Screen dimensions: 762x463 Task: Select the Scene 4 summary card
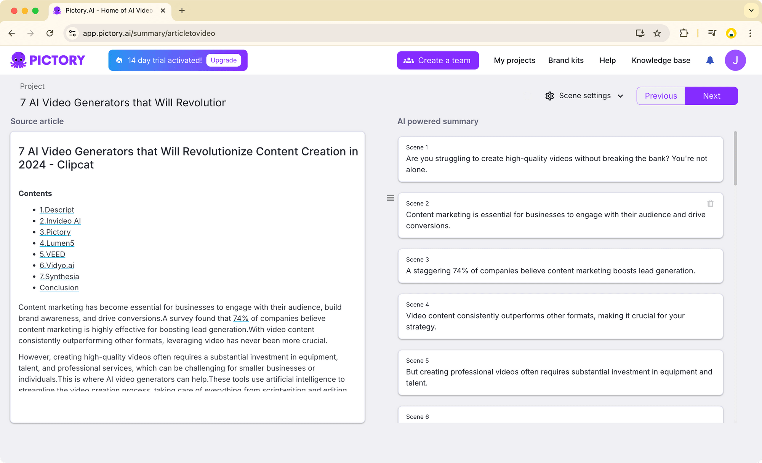point(560,316)
